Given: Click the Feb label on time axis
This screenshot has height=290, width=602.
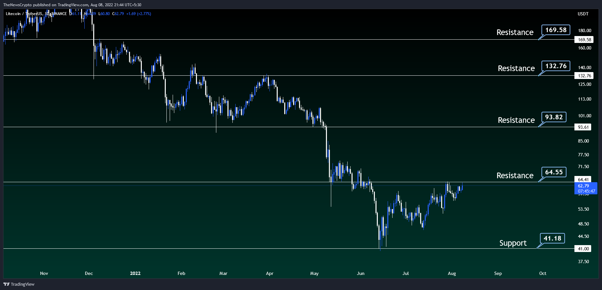Looking at the screenshot, I should (x=181, y=273).
